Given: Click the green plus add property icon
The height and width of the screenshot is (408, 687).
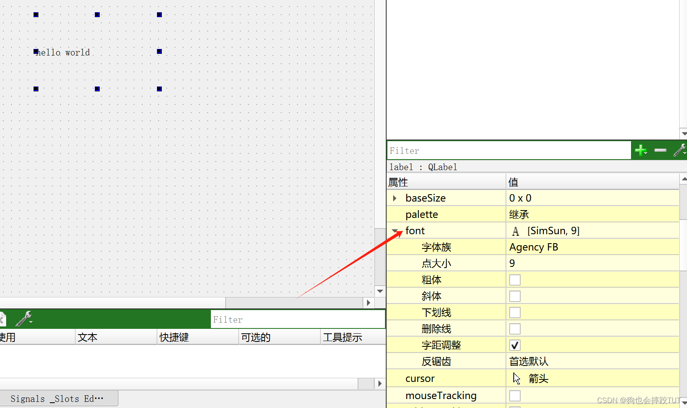Looking at the screenshot, I should (x=641, y=151).
